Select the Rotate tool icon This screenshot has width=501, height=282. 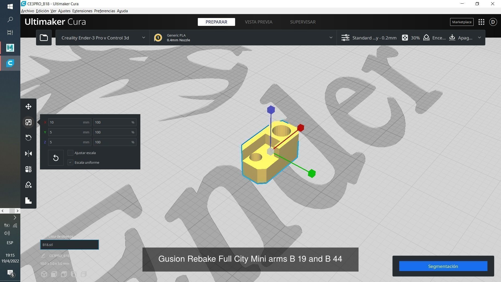tap(28, 138)
